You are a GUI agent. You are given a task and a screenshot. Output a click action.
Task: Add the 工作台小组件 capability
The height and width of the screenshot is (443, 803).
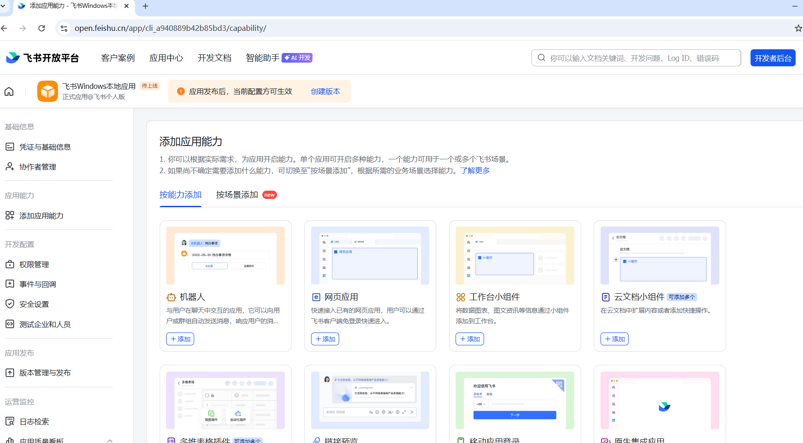[469, 339]
